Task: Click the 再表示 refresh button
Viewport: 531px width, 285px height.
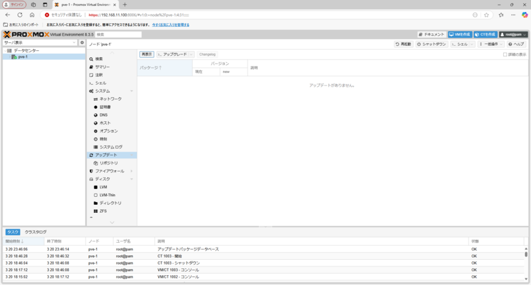Action: point(147,54)
